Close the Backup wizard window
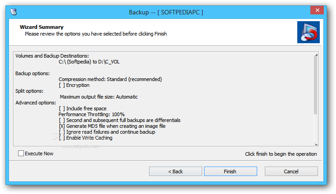Image resolution: width=336 pixels, height=194 pixels. point(317,10)
